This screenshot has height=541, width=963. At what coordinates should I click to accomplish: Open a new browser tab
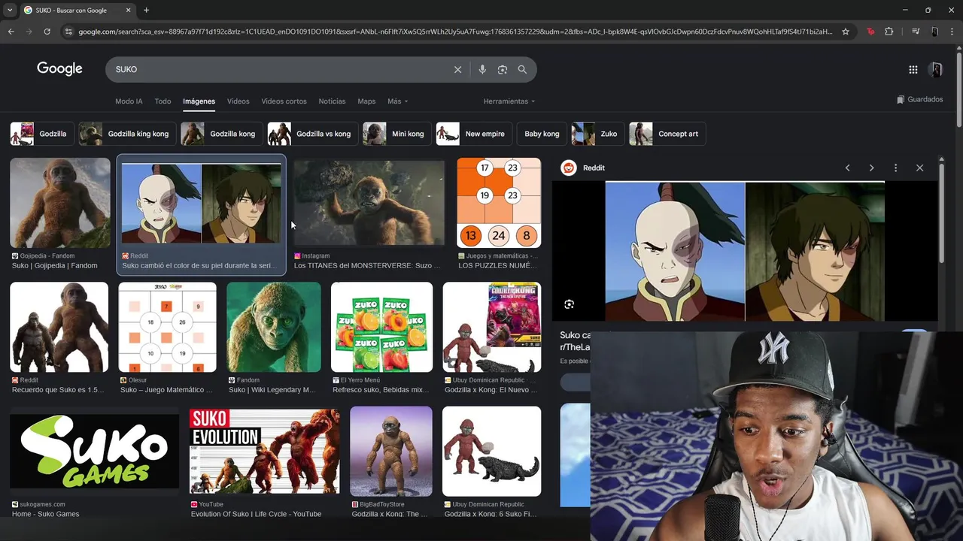(x=146, y=10)
